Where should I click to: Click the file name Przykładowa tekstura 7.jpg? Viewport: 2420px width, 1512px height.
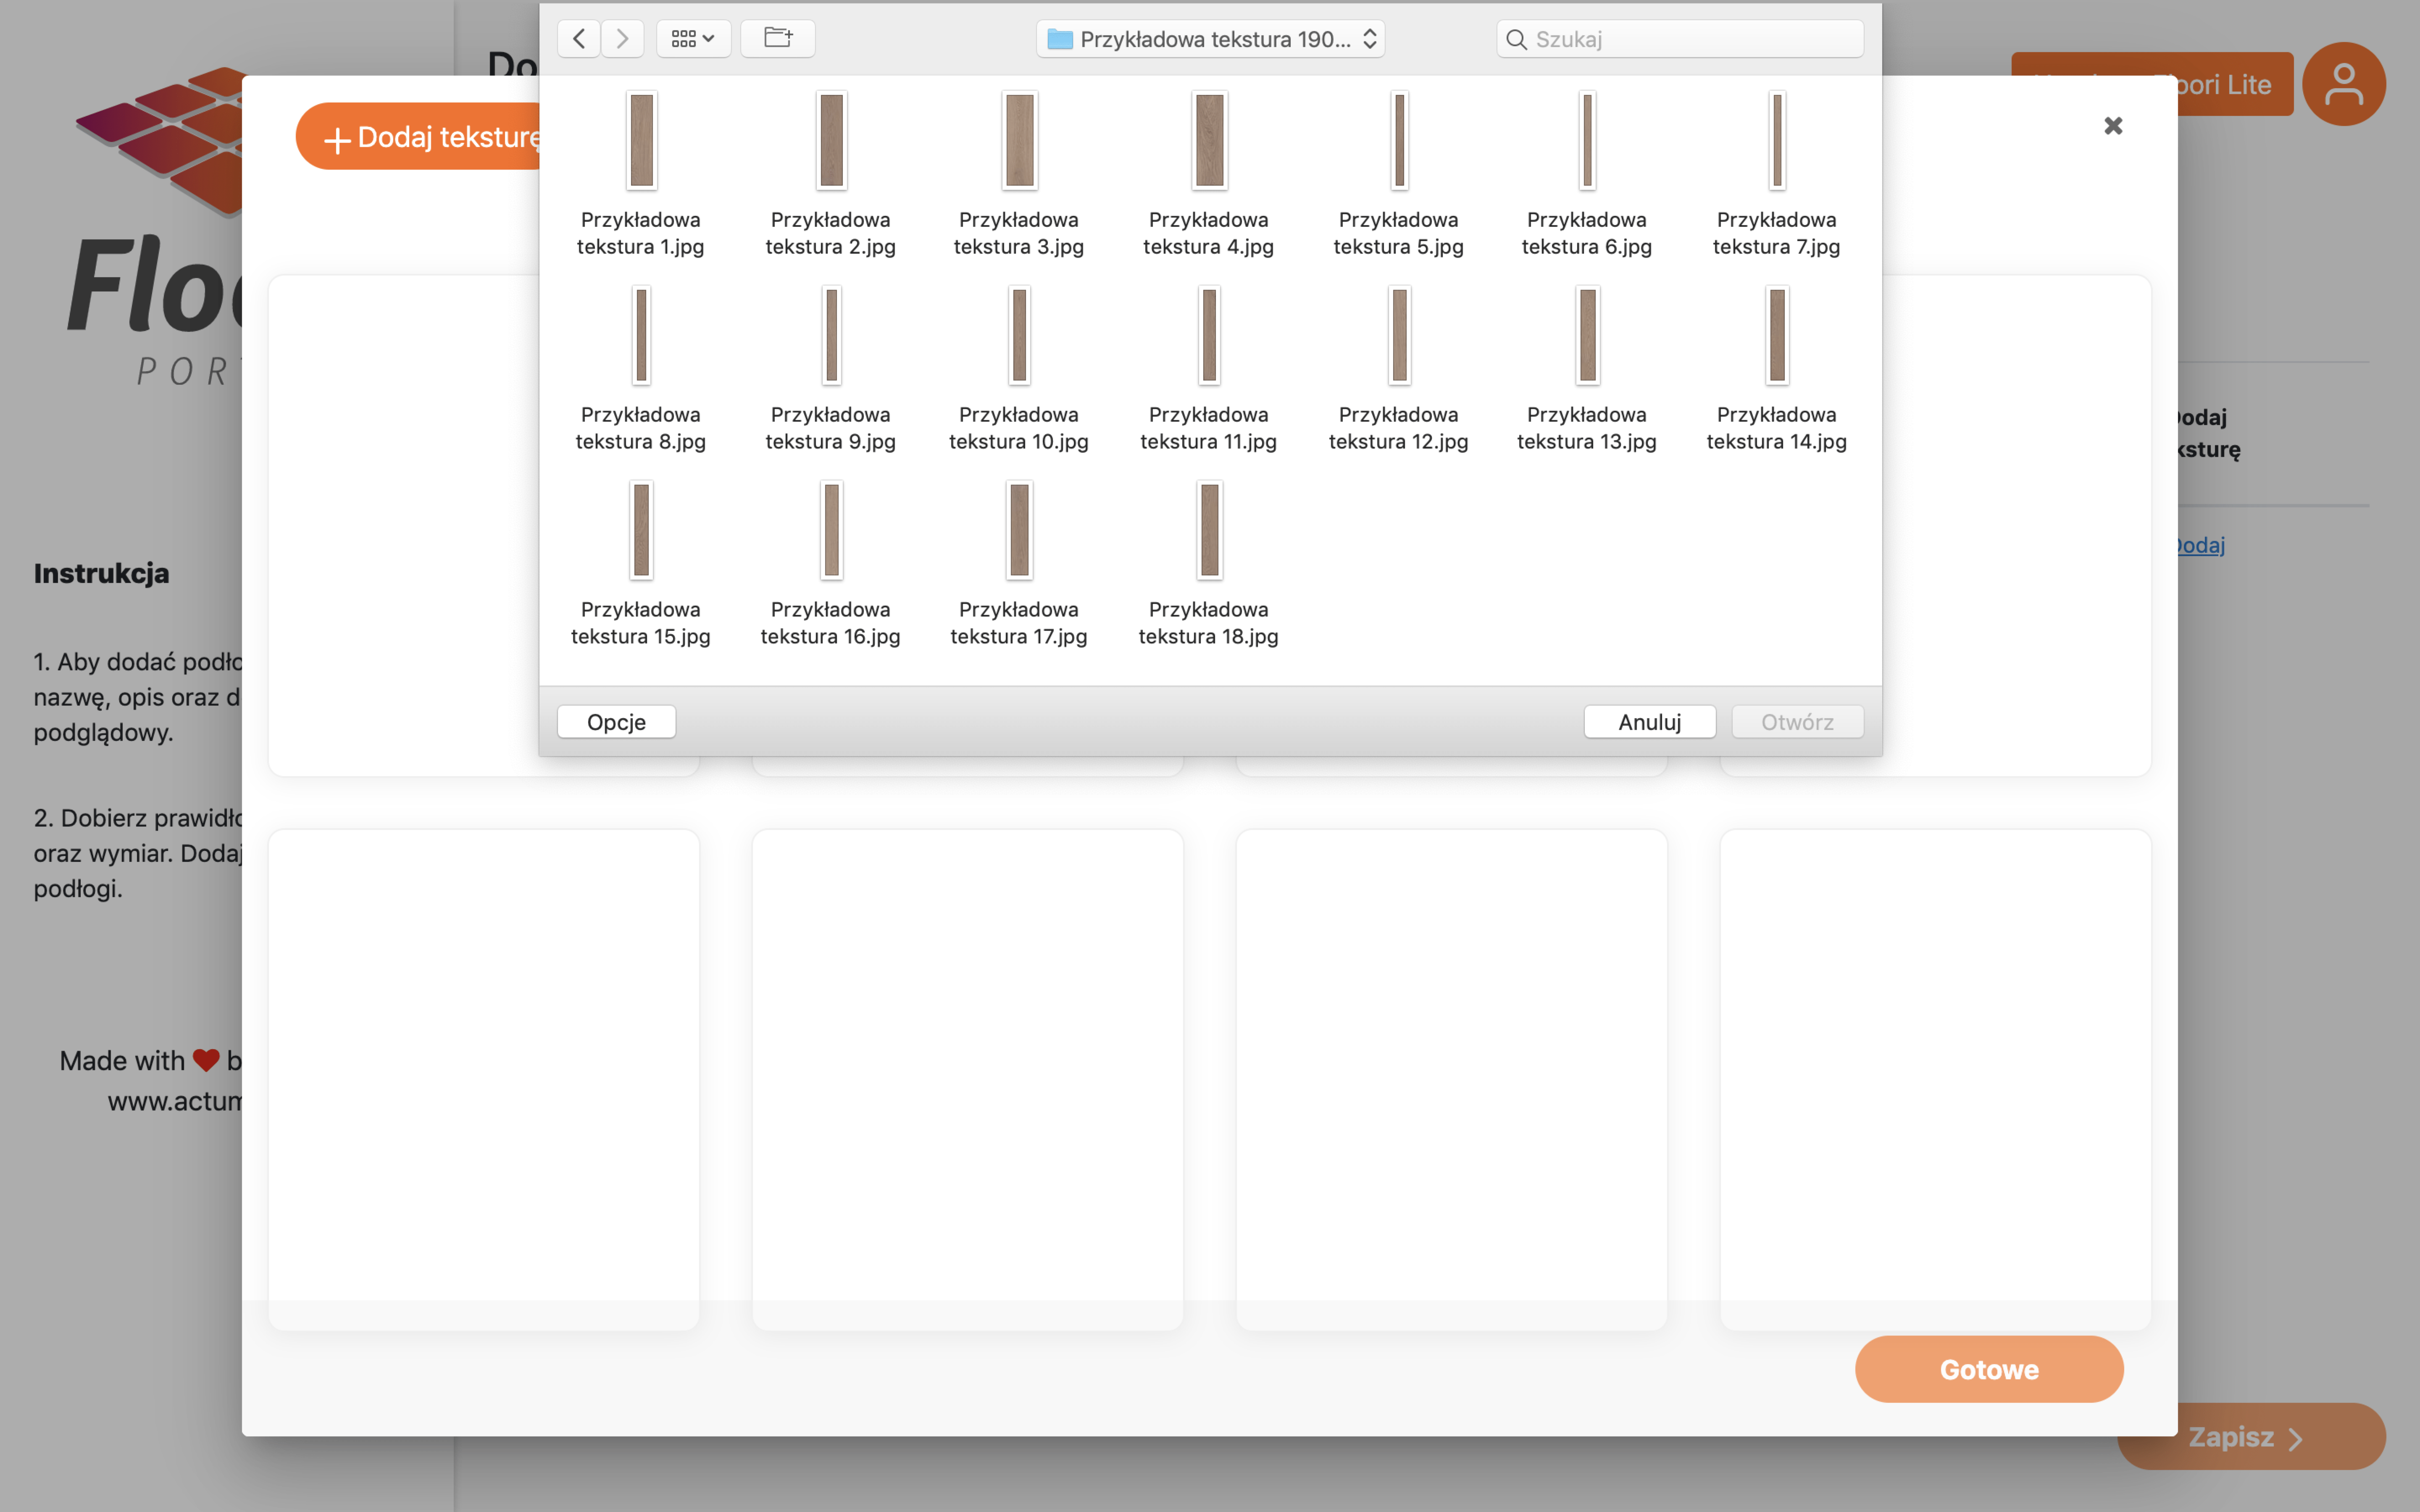pyautogui.click(x=1777, y=233)
